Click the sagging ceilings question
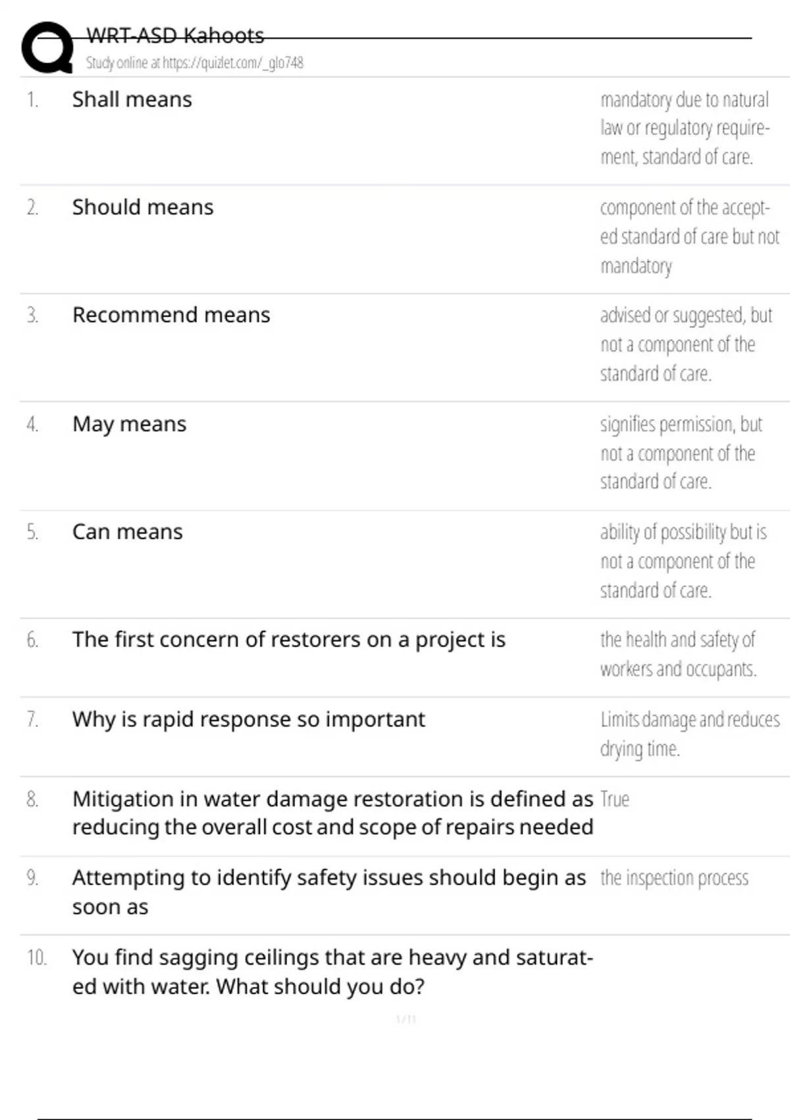Screen dimensions: 790x1120 332,971
